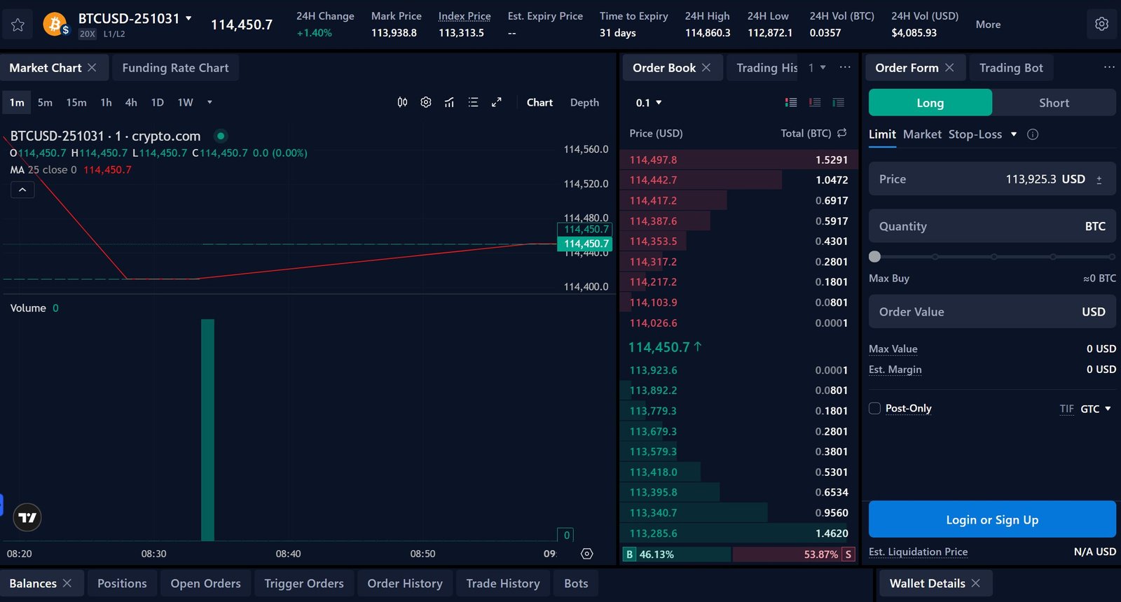The width and height of the screenshot is (1121, 602).
Task: Open BTCUSD-251031 instrument dropdown
Action: [x=188, y=18]
